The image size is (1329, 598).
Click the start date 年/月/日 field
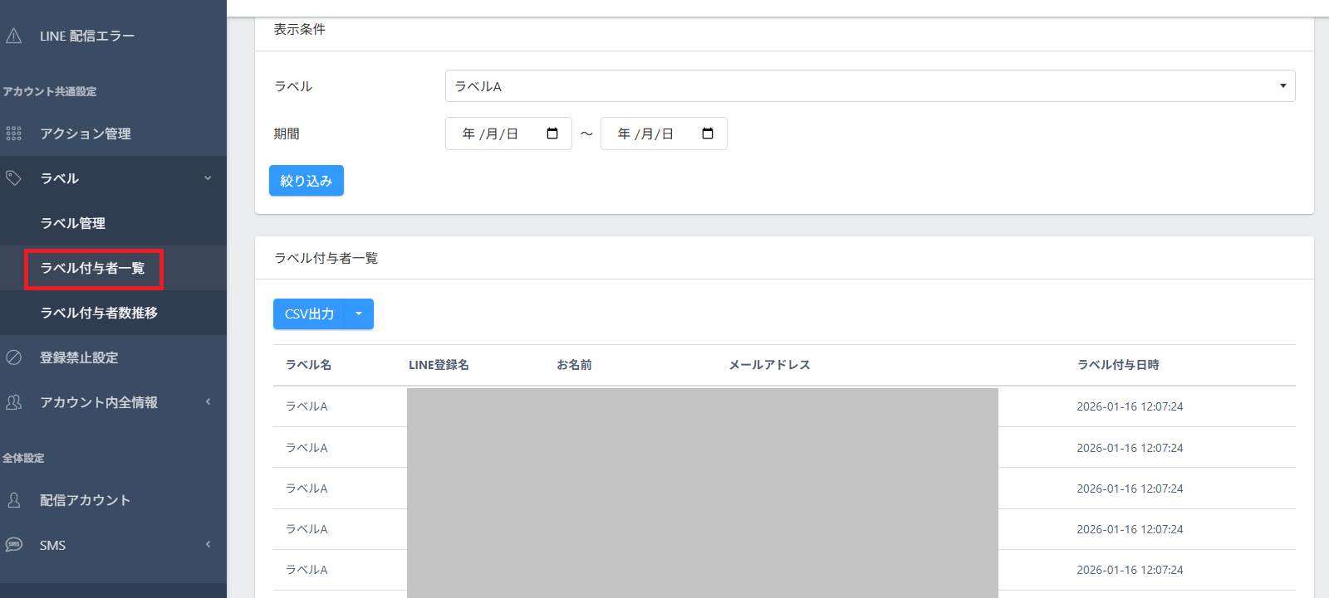click(491, 134)
